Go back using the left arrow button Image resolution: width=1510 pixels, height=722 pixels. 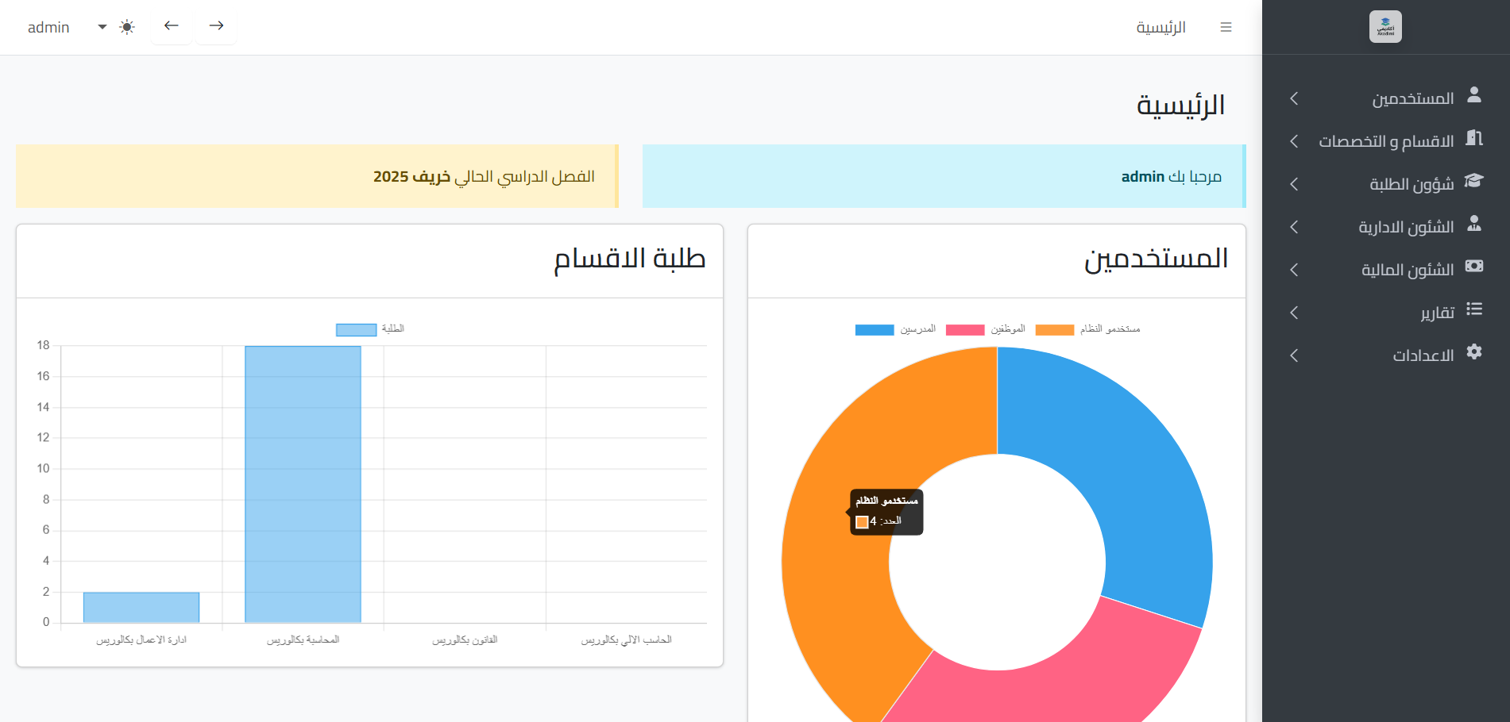point(172,26)
